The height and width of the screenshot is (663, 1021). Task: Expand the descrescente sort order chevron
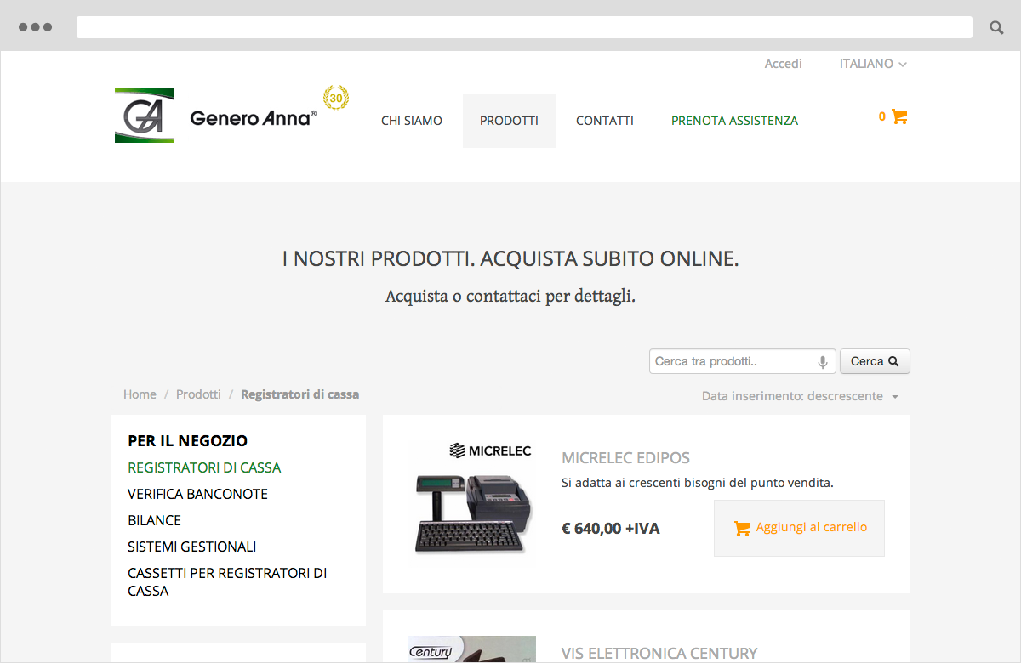coord(894,396)
